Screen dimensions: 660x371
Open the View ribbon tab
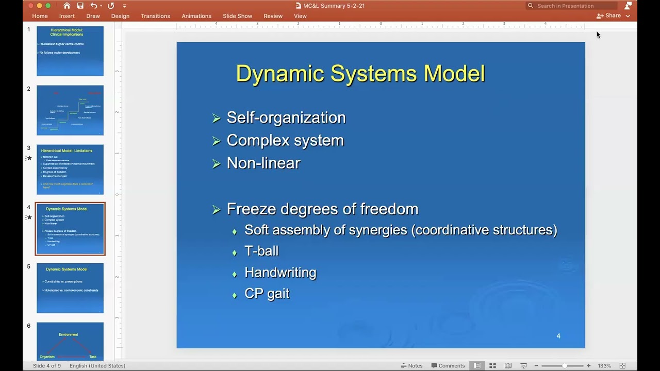tap(300, 16)
